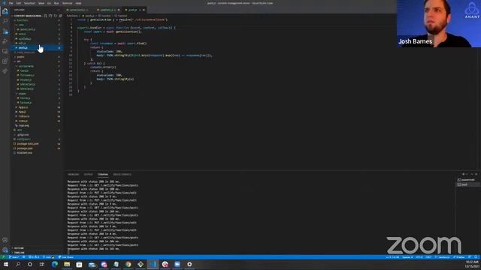Image resolution: width=481 pixels, height=270 pixels.
Task: Select the powershell terminal instance
Action: click(x=467, y=180)
